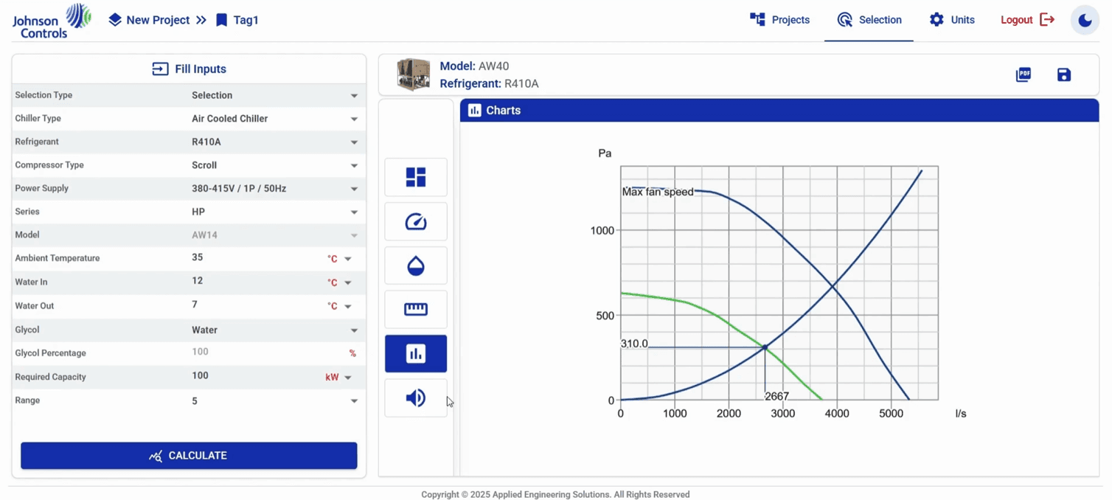The height and width of the screenshot is (500, 1112).
Task: Expand the Chiller Type dropdown
Action: tap(273, 119)
